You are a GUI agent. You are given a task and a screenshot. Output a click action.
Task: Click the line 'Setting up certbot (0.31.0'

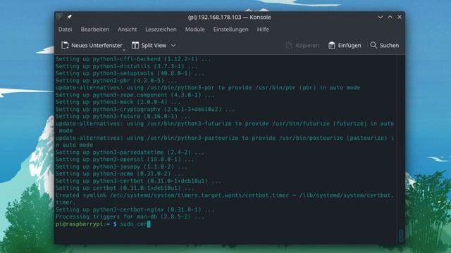tap(125, 188)
